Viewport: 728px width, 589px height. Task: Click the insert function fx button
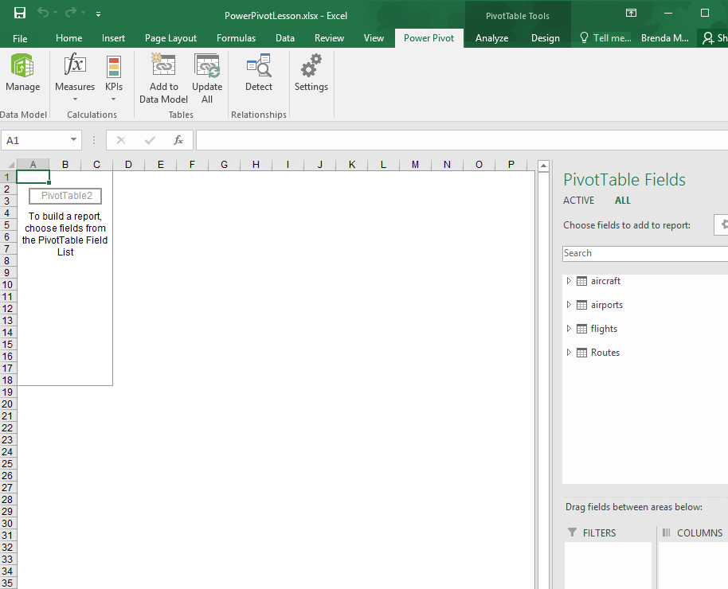pyautogui.click(x=178, y=140)
